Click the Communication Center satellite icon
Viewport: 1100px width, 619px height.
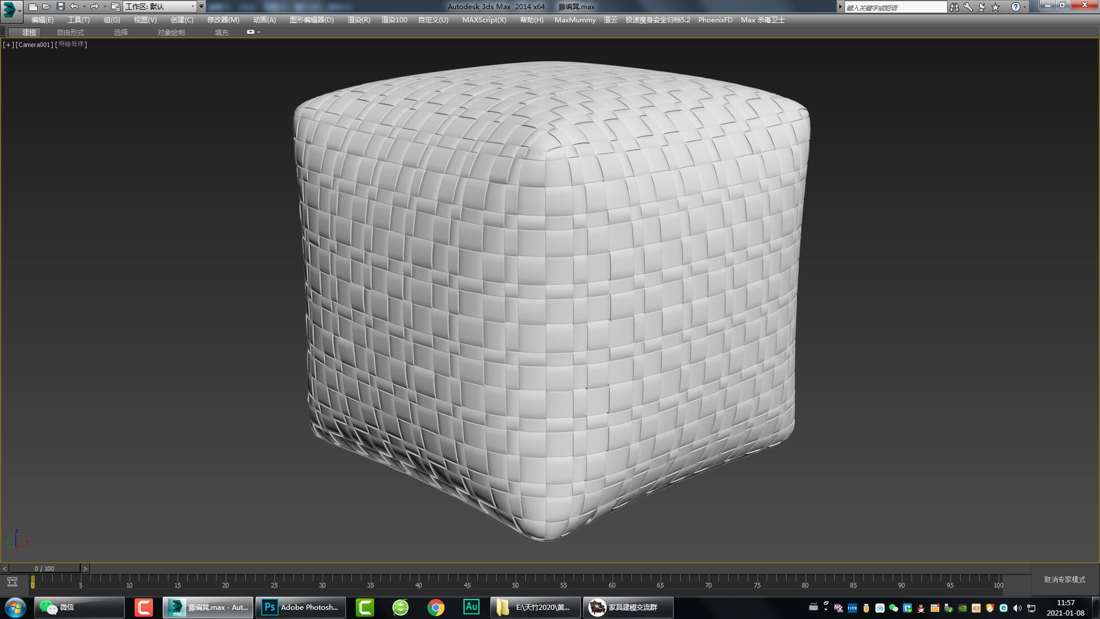click(981, 7)
